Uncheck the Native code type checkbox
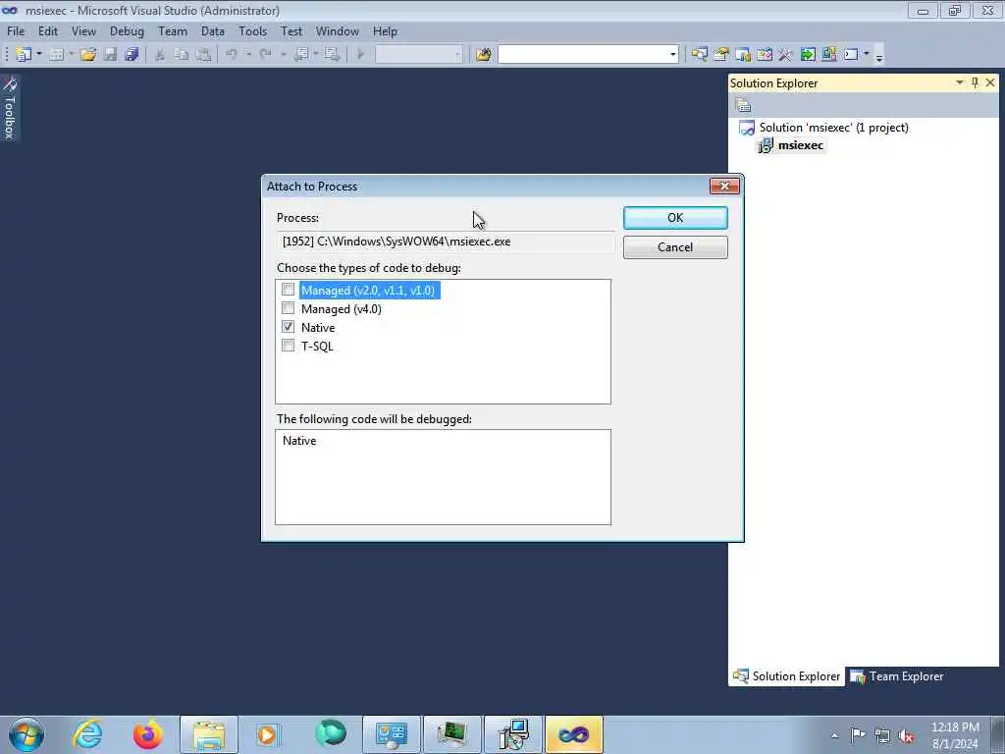1005x754 pixels. click(289, 327)
